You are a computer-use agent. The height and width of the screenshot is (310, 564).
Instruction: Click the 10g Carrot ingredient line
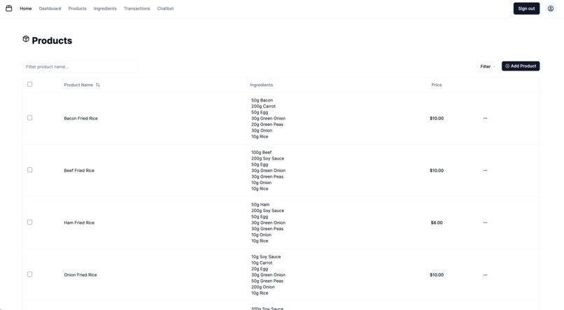click(x=262, y=263)
